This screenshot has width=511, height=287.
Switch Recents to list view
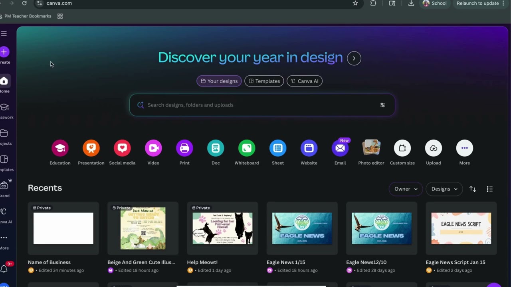pyautogui.click(x=490, y=189)
